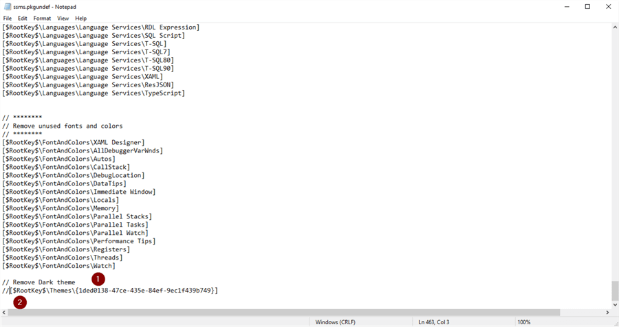Click the FontAndColors\CallStack line

66,167
